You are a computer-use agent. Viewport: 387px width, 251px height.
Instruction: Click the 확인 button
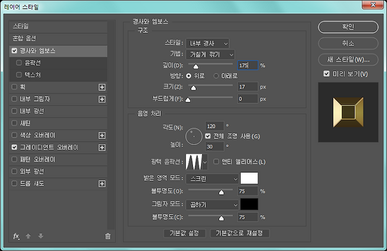[x=348, y=27]
